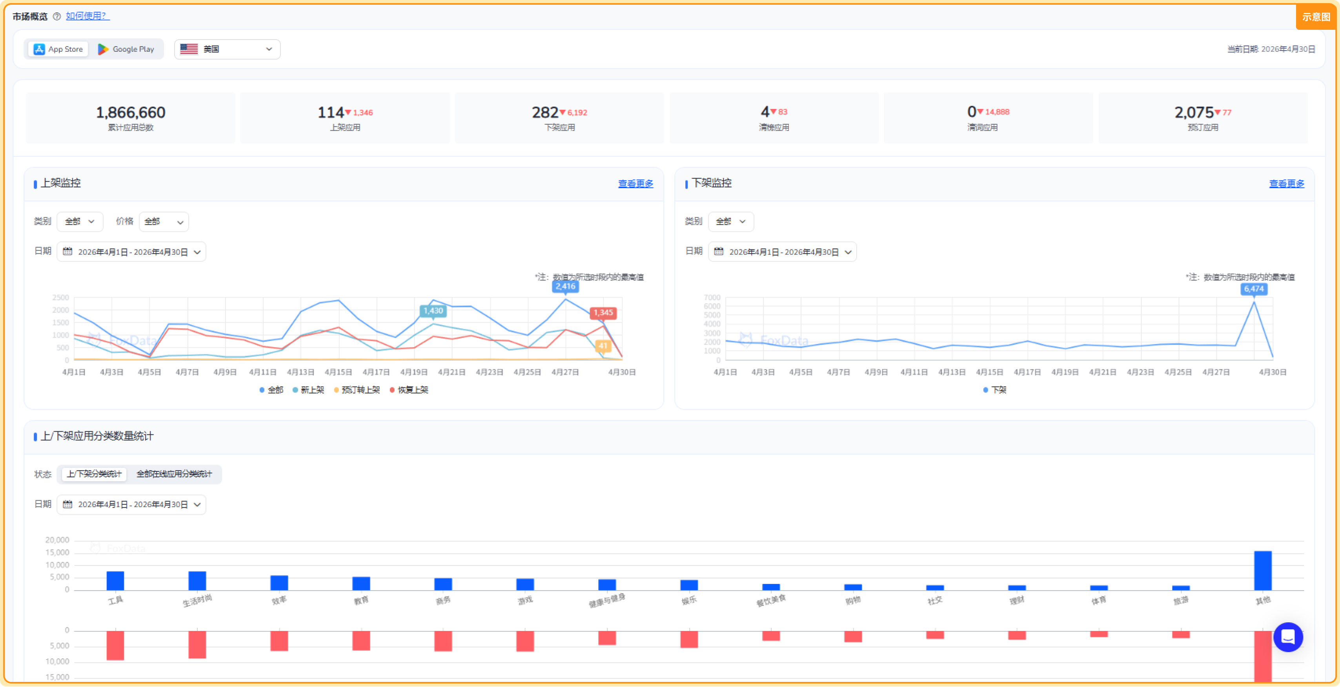Image resolution: width=1340 pixels, height=687 pixels.
Task: Click calendar icon in 分类数量统计 date field
Action: [x=67, y=504]
